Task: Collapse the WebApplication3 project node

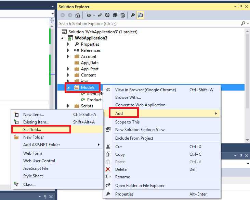Action: tap(63, 38)
